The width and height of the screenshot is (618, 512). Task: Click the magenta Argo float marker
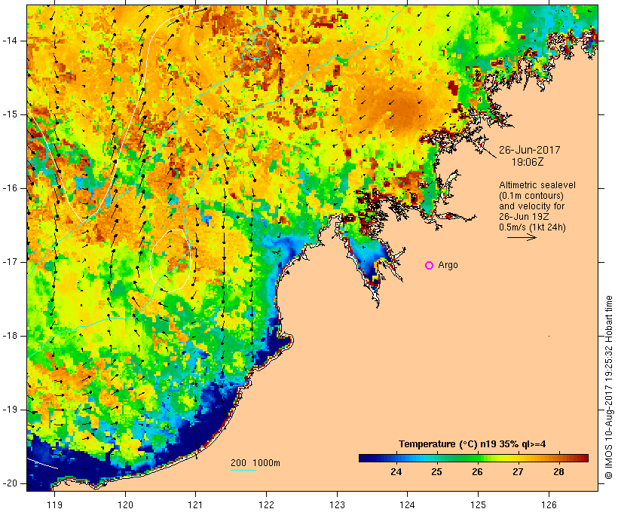coord(430,266)
